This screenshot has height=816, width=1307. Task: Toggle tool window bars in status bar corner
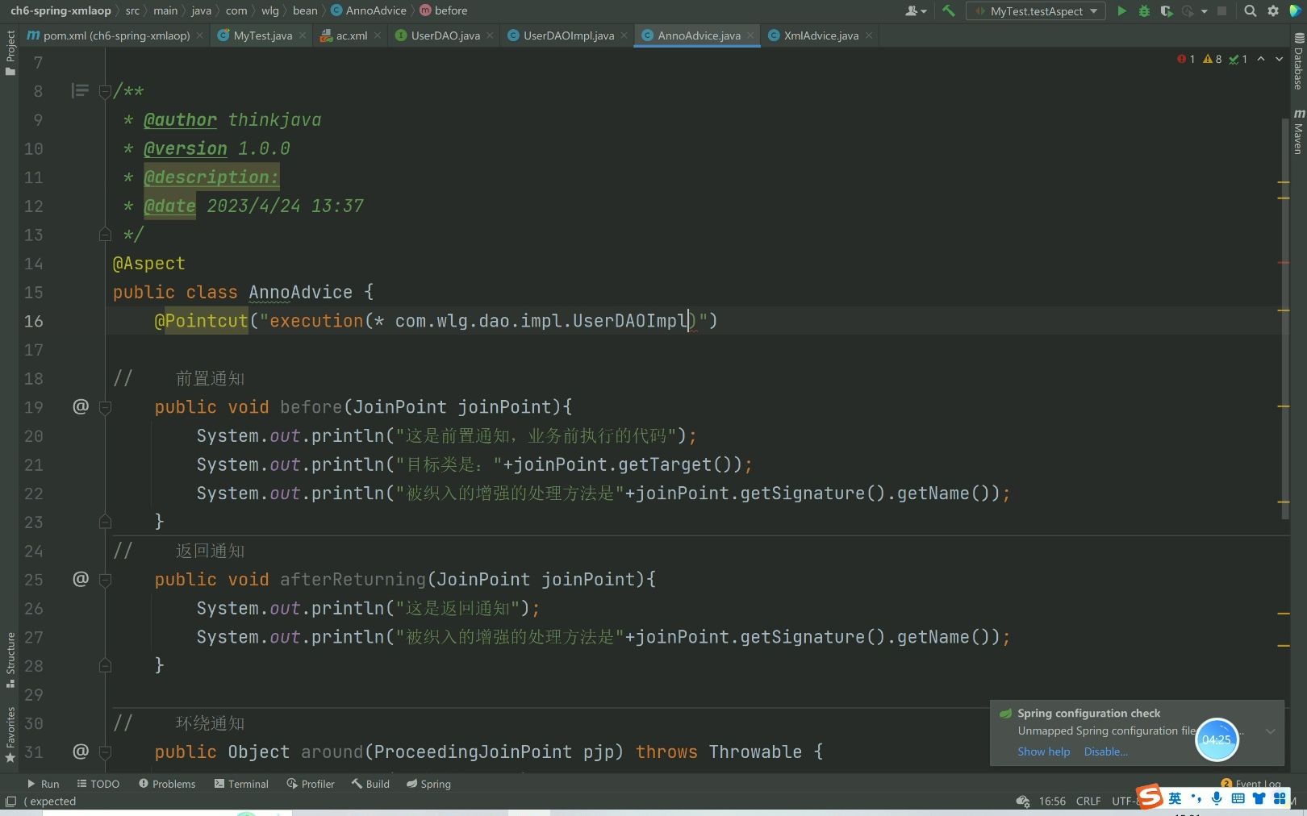click(10, 801)
